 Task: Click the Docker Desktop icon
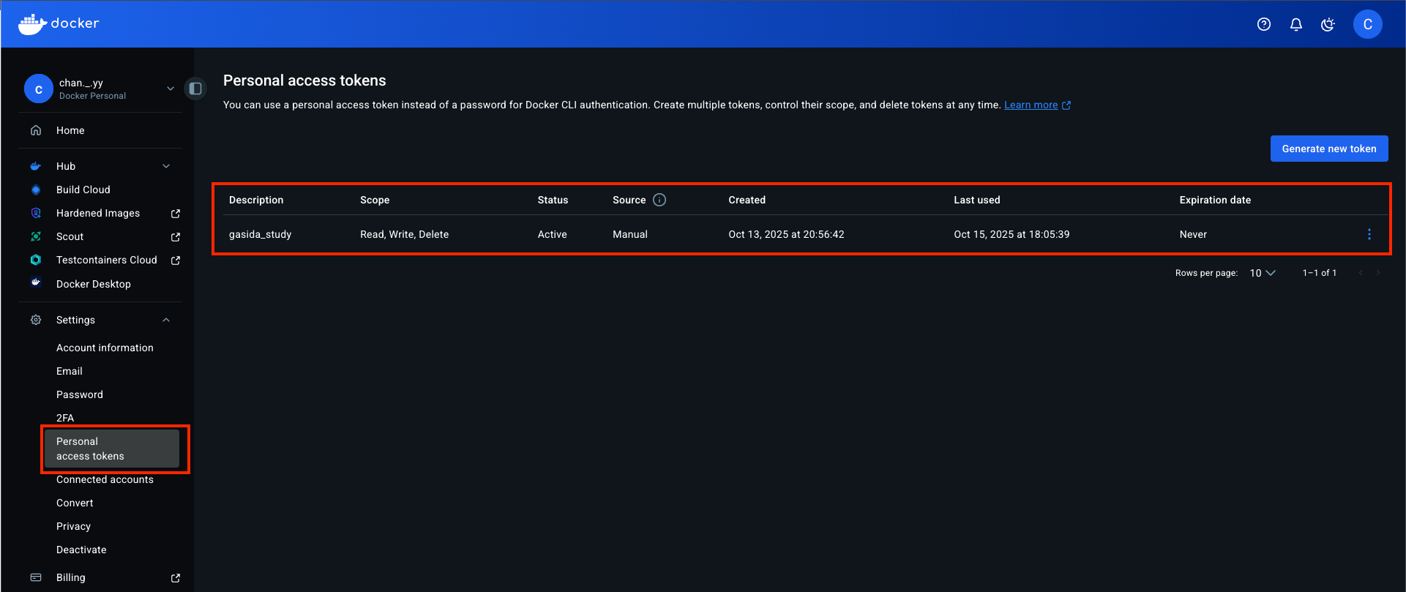36,283
